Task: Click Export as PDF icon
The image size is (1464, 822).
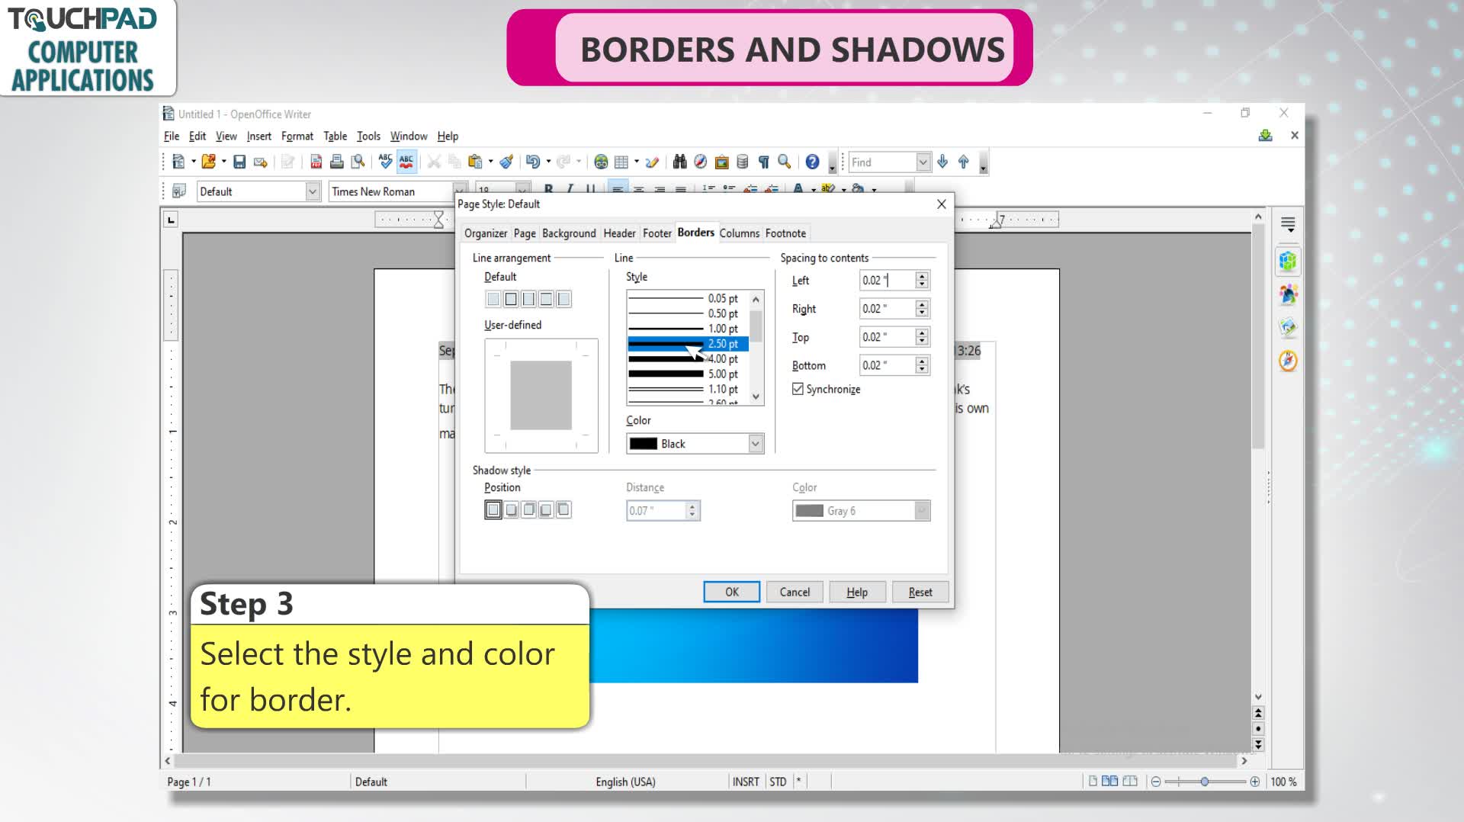Action: click(316, 162)
